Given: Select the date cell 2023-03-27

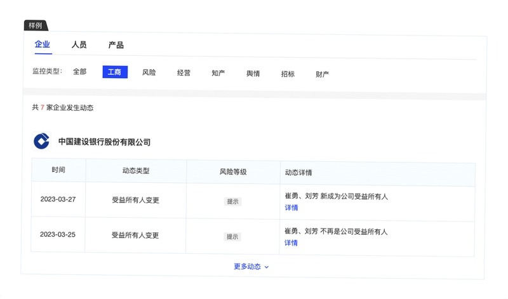Looking at the screenshot, I should click(58, 199).
